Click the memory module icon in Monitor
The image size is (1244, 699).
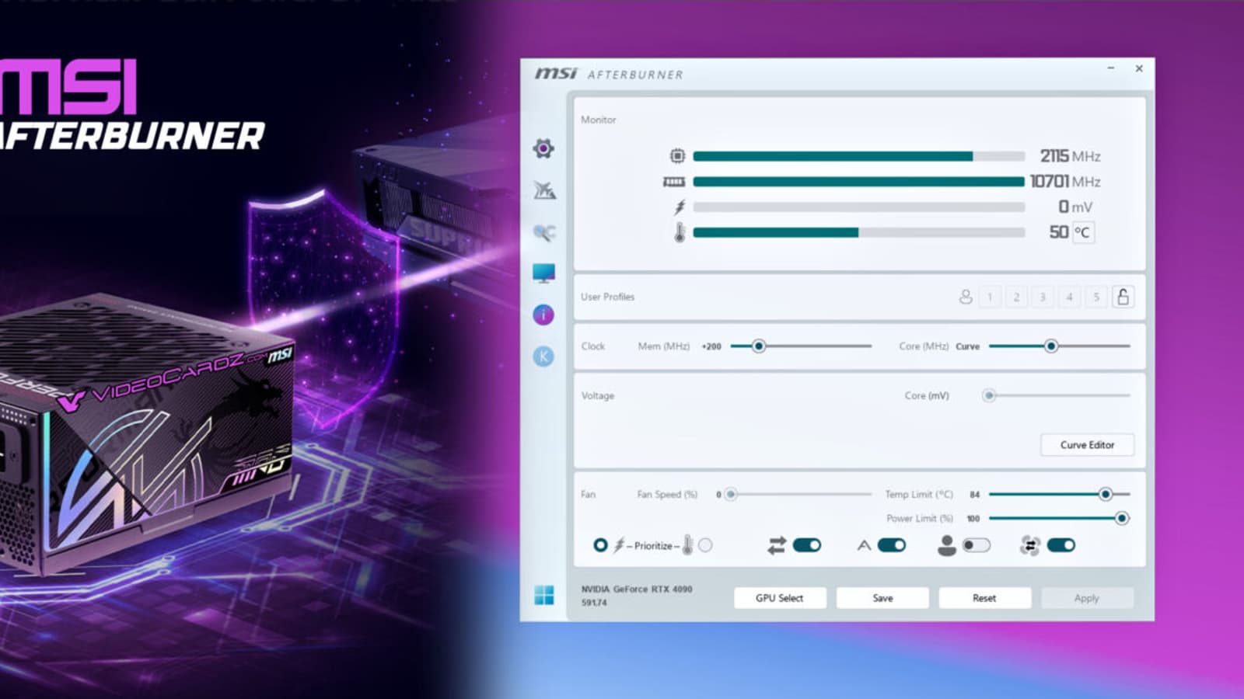tap(673, 182)
